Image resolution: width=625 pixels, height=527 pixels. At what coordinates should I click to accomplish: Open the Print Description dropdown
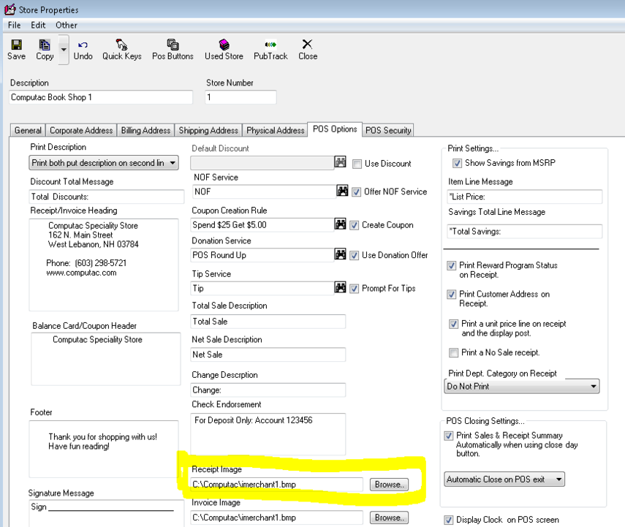click(104, 163)
